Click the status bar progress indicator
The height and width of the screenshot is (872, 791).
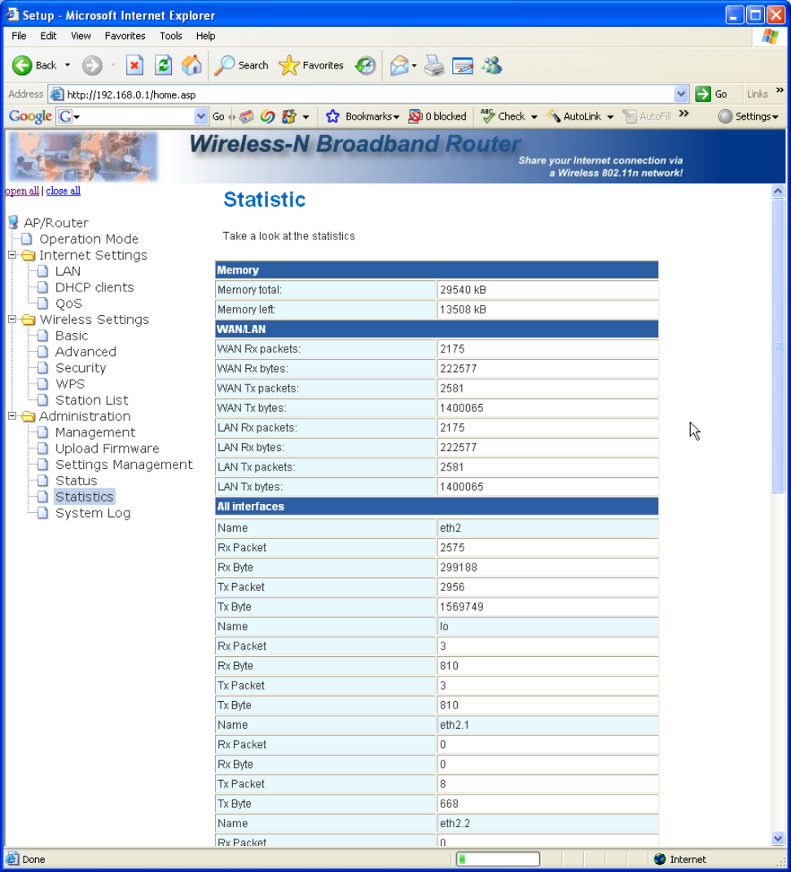tap(498, 859)
